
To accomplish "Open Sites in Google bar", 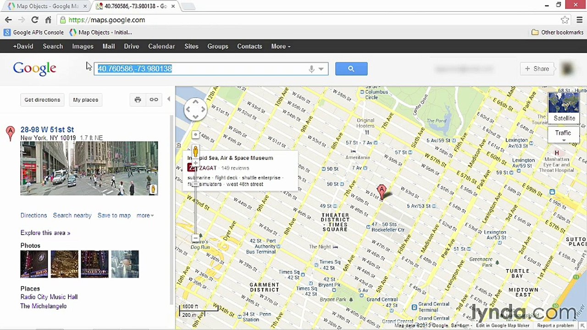I will [x=191, y=46].
